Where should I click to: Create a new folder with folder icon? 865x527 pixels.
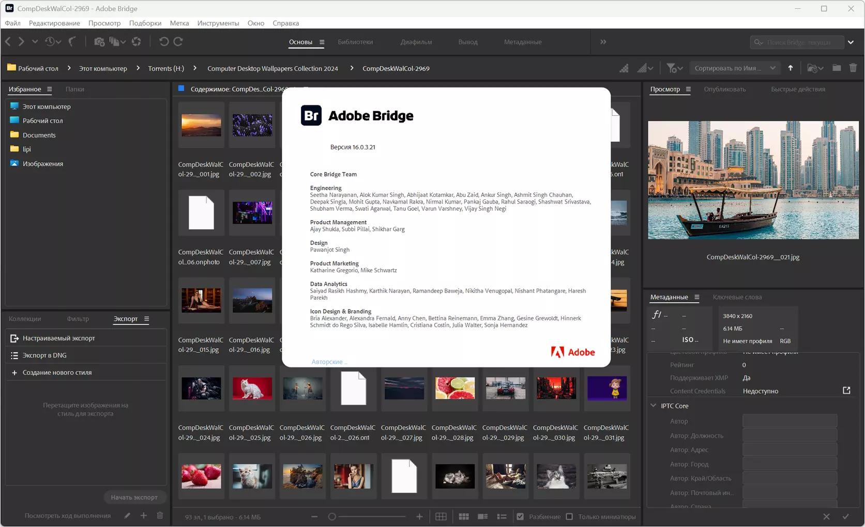pos(837,68)
